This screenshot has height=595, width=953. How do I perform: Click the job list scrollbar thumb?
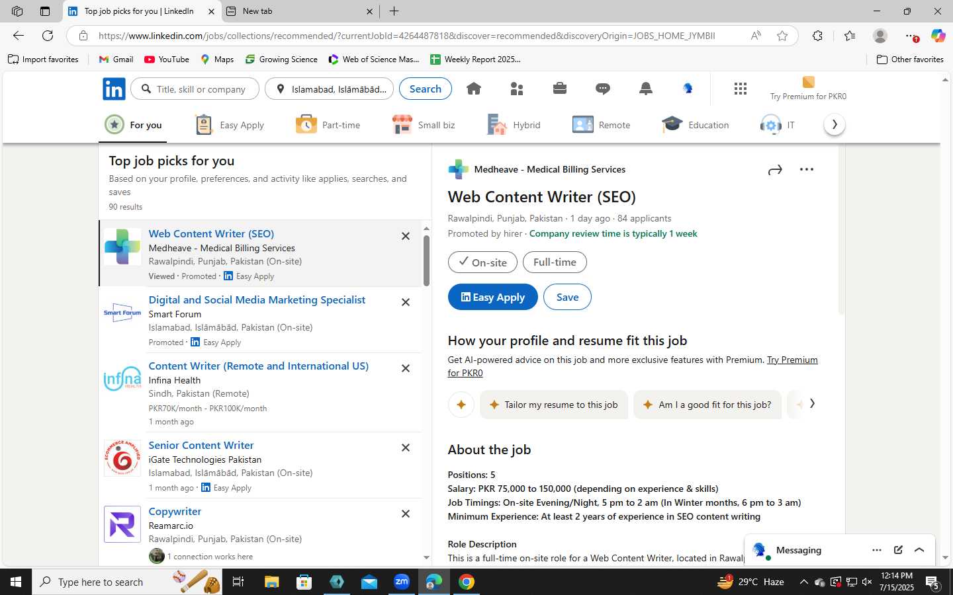426,260
